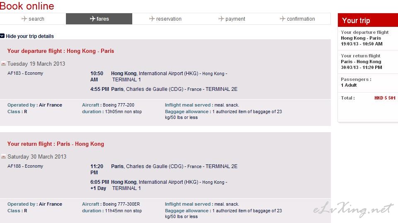Open the confirmation step tab
The width and height of the screenshot is (398, 223).
pyautogui.click(x=298, y=19)
